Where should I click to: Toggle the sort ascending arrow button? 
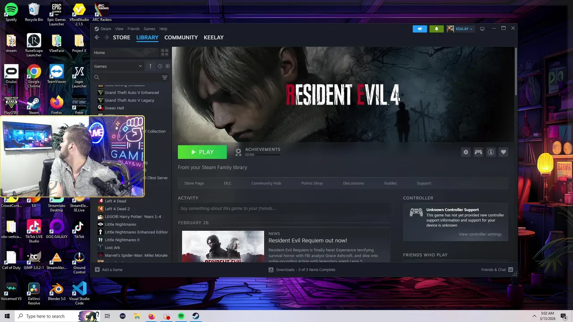click(150, 66)
